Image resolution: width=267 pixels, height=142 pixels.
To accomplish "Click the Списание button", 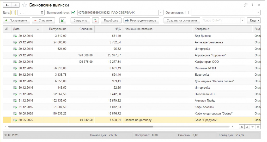I will 44,20.
